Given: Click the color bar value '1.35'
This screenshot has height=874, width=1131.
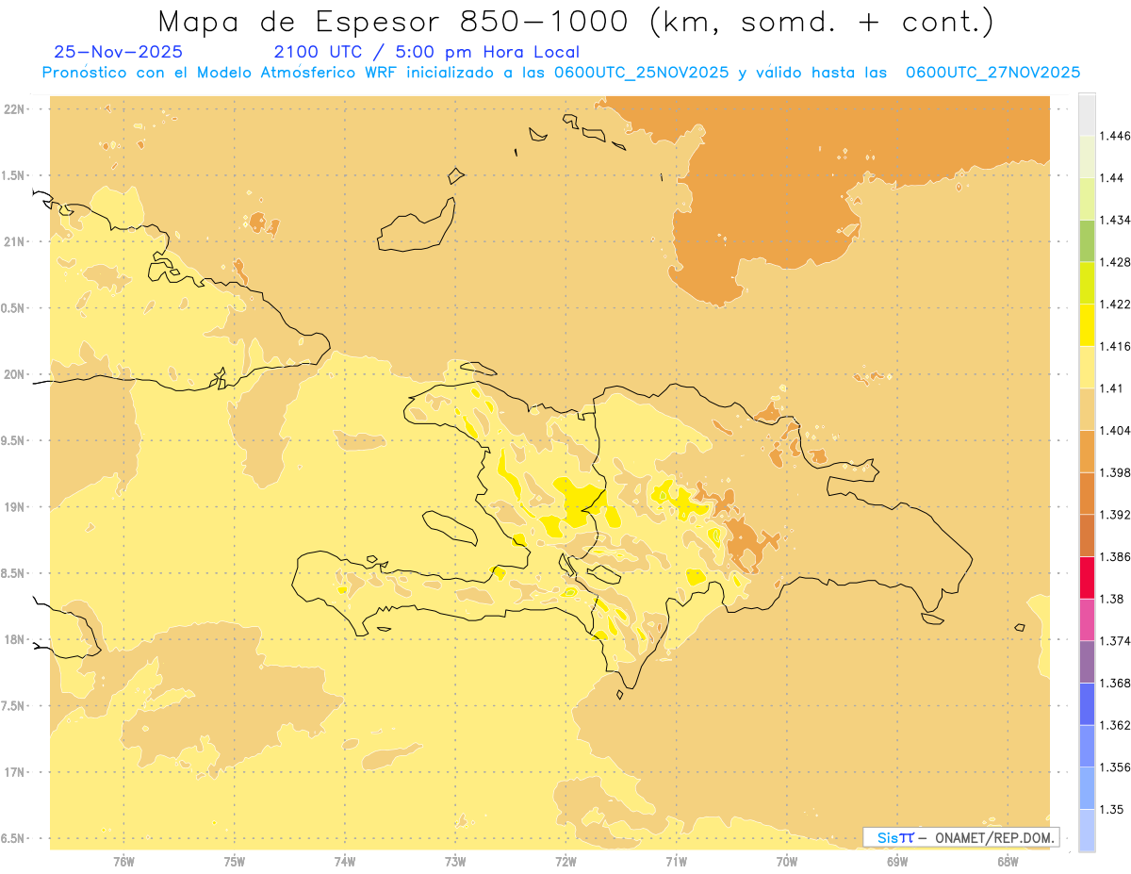Looking at the screenshot, I should click(1113, 809).
